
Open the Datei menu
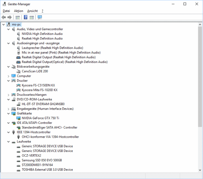pos(6,11)
